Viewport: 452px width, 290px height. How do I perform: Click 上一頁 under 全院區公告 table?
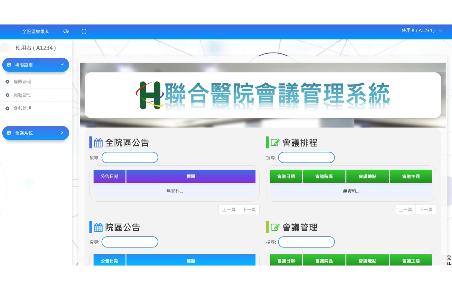(x=229, y=209)
